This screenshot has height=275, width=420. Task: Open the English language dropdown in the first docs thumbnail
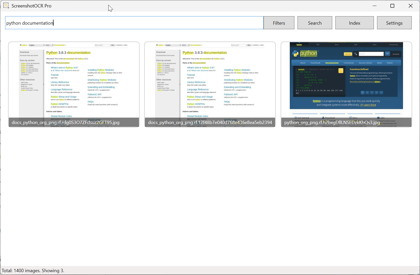pos(37,45)
